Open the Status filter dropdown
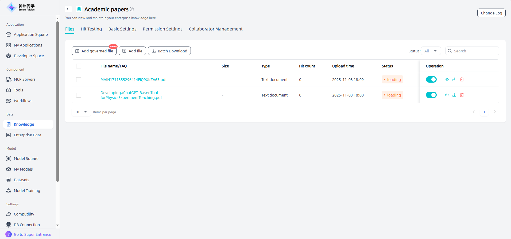This screenshot has width=511, height=239. [431, 51]
